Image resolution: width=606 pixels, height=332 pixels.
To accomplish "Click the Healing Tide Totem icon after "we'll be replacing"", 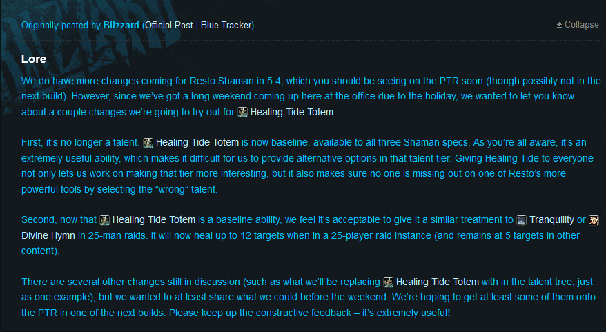I will 388,282.
